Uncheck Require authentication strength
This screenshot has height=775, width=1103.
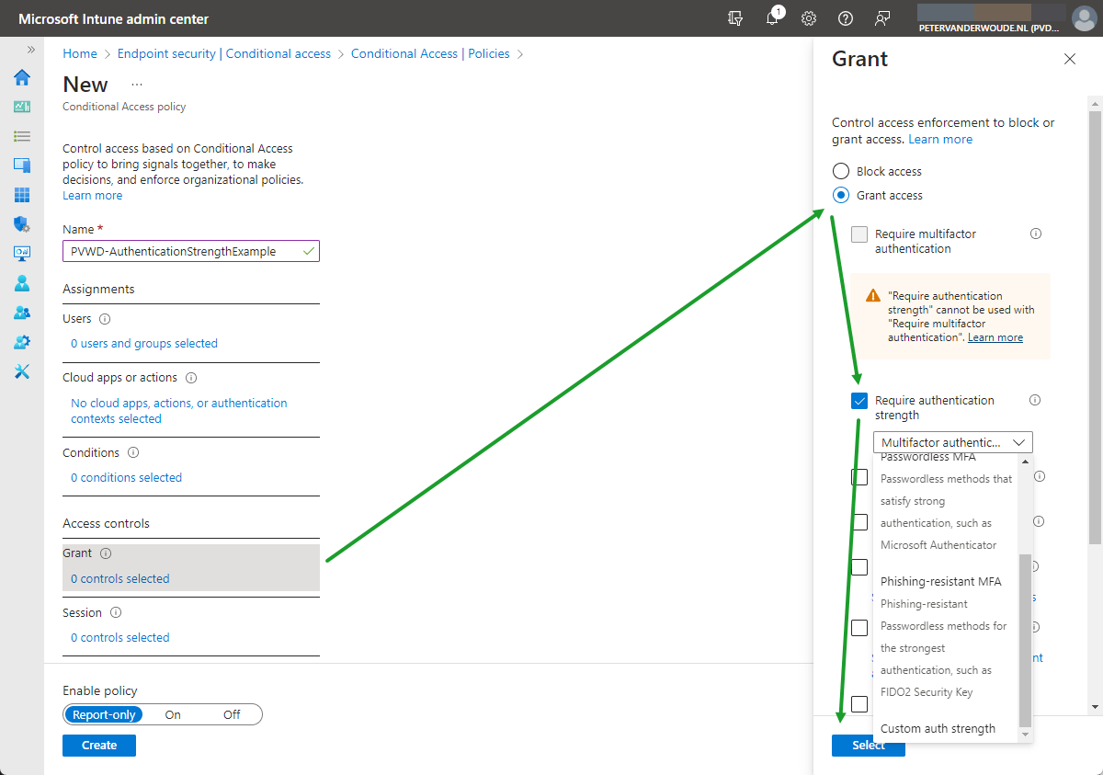click(859, 401)
